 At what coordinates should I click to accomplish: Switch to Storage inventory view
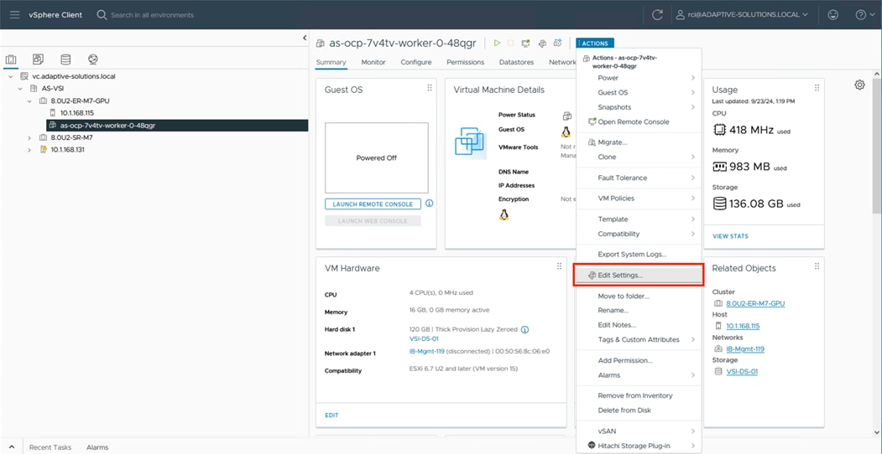(x=65, y=59)
